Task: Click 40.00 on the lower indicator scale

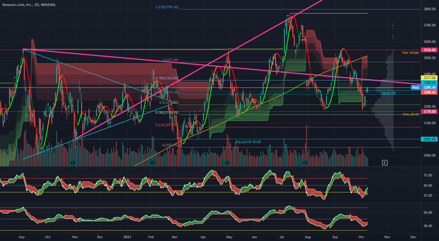Action: pos(428,226)
